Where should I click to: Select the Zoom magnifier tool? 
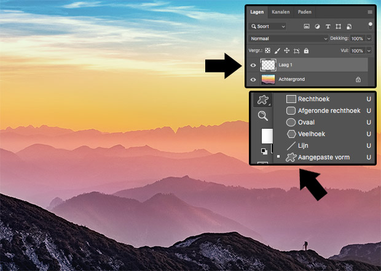pos(262,116)
